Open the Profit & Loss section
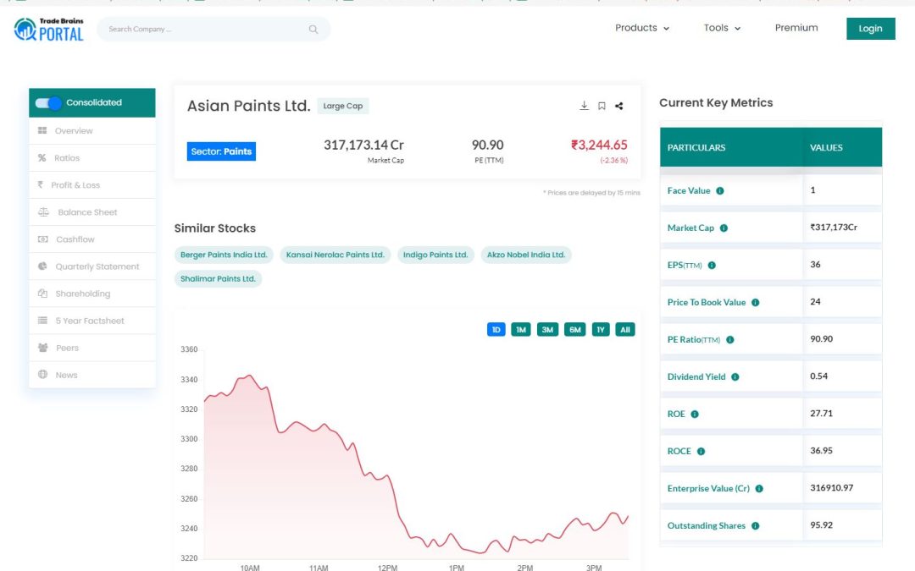915x571 pixels. pyautogui.click(x=92, y=184)
